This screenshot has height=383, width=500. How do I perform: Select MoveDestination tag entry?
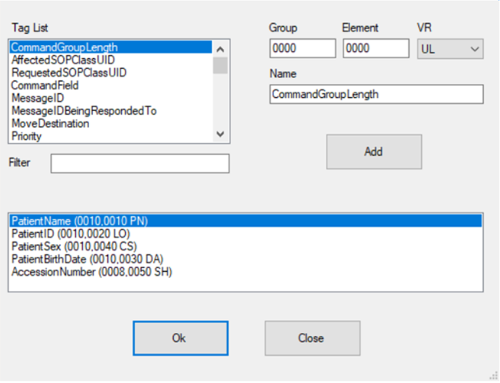(x=111, y=123)
